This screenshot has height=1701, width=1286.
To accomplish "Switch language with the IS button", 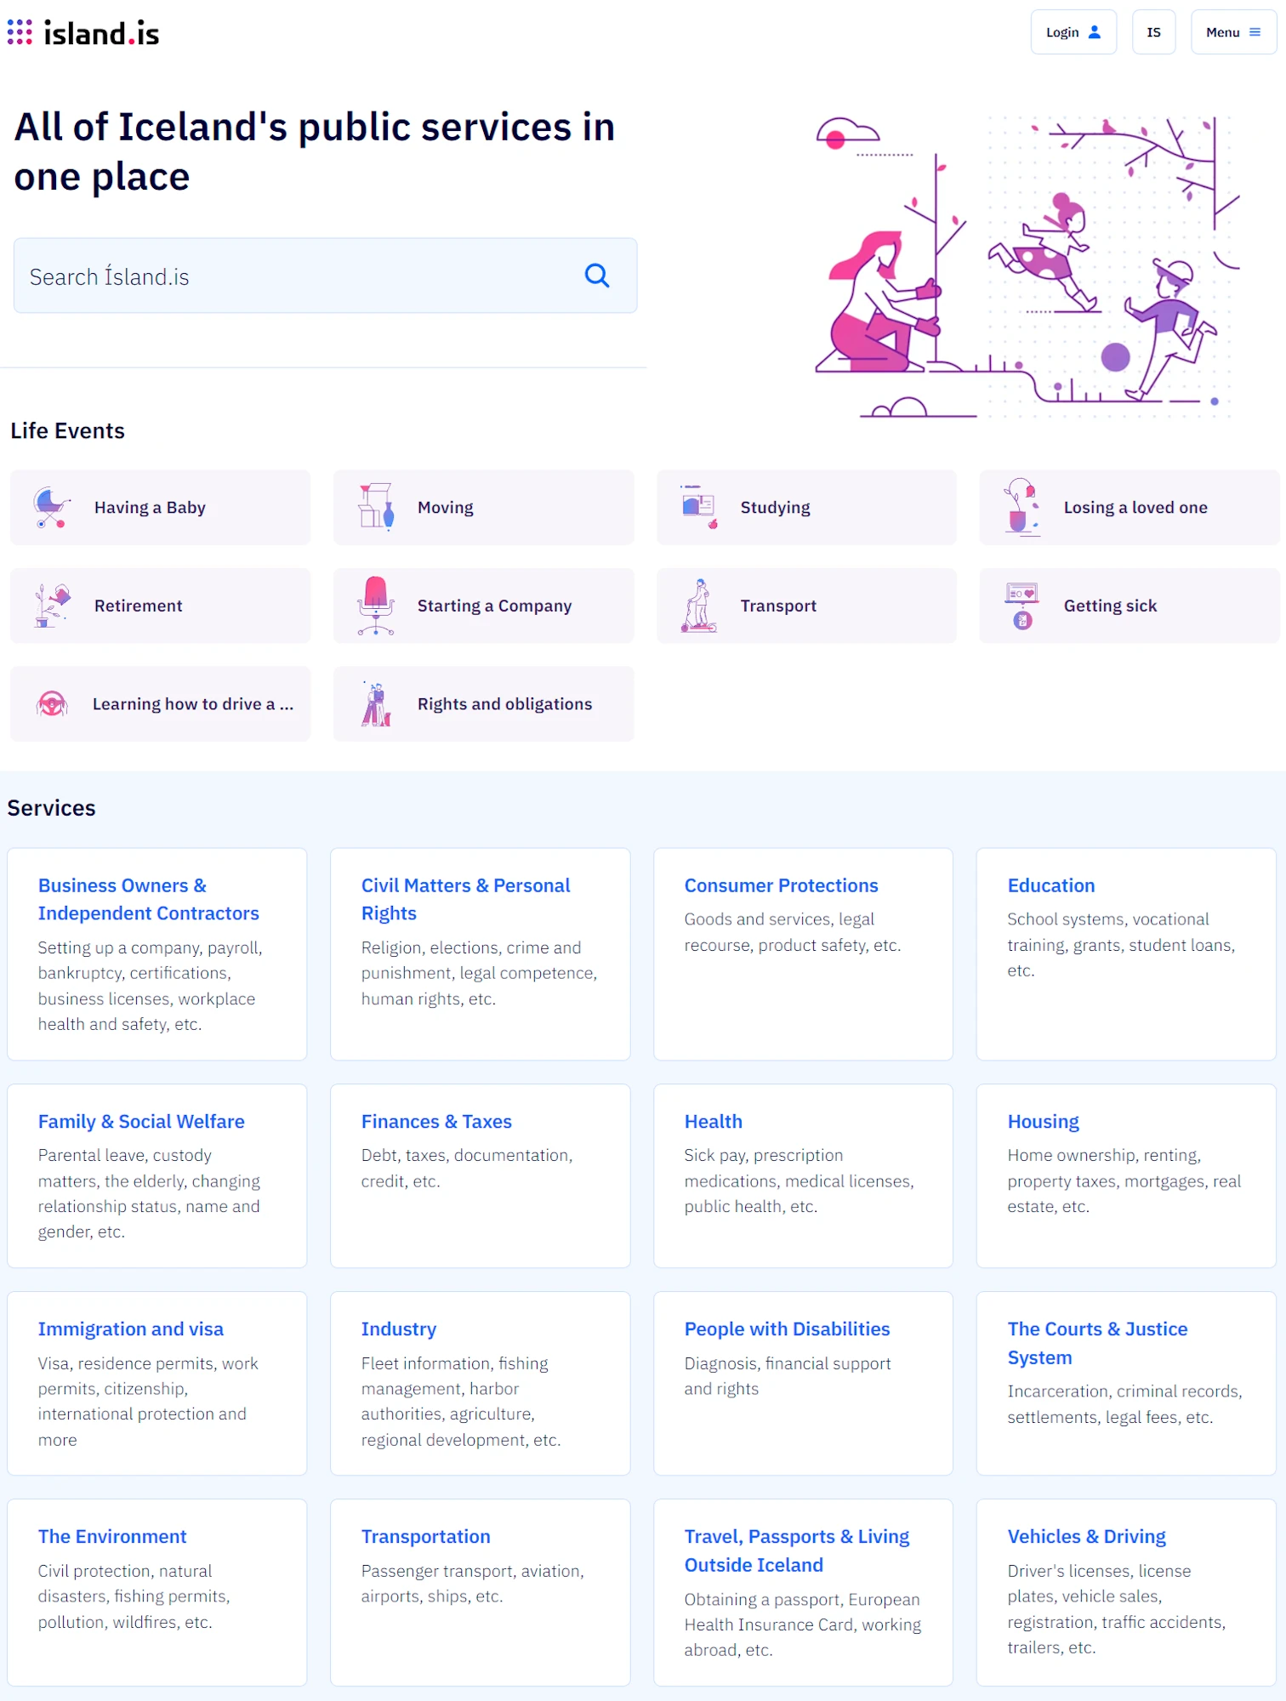I will 1153,32.
